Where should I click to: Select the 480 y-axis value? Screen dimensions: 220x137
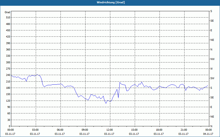pos(8,24)
